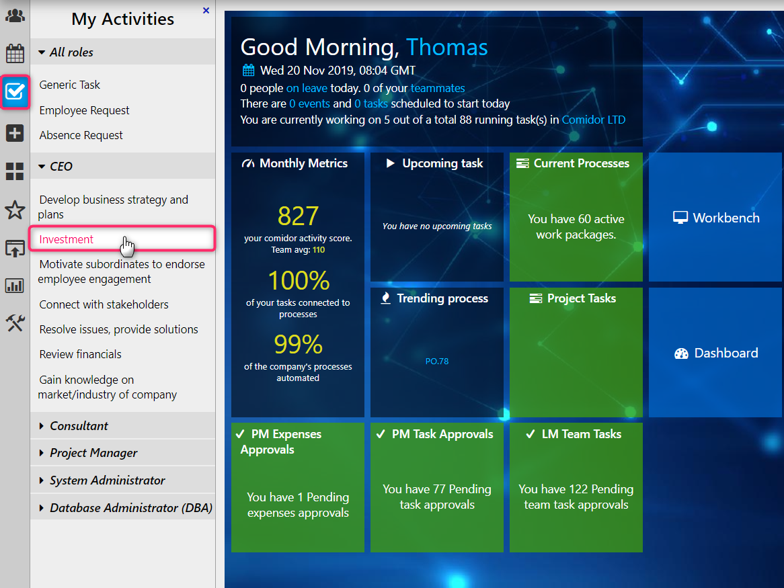Viewport: 784px width, 588px height.
Task: Close the My Activities panel
Action: point(206,10)
